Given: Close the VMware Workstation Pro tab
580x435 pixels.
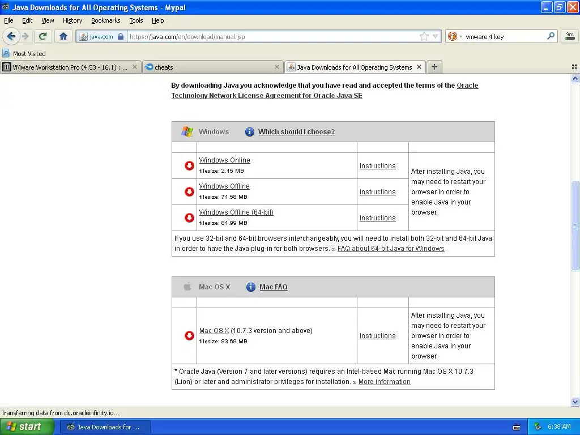Looking at the screenshot, I should [x=135, y=67].
